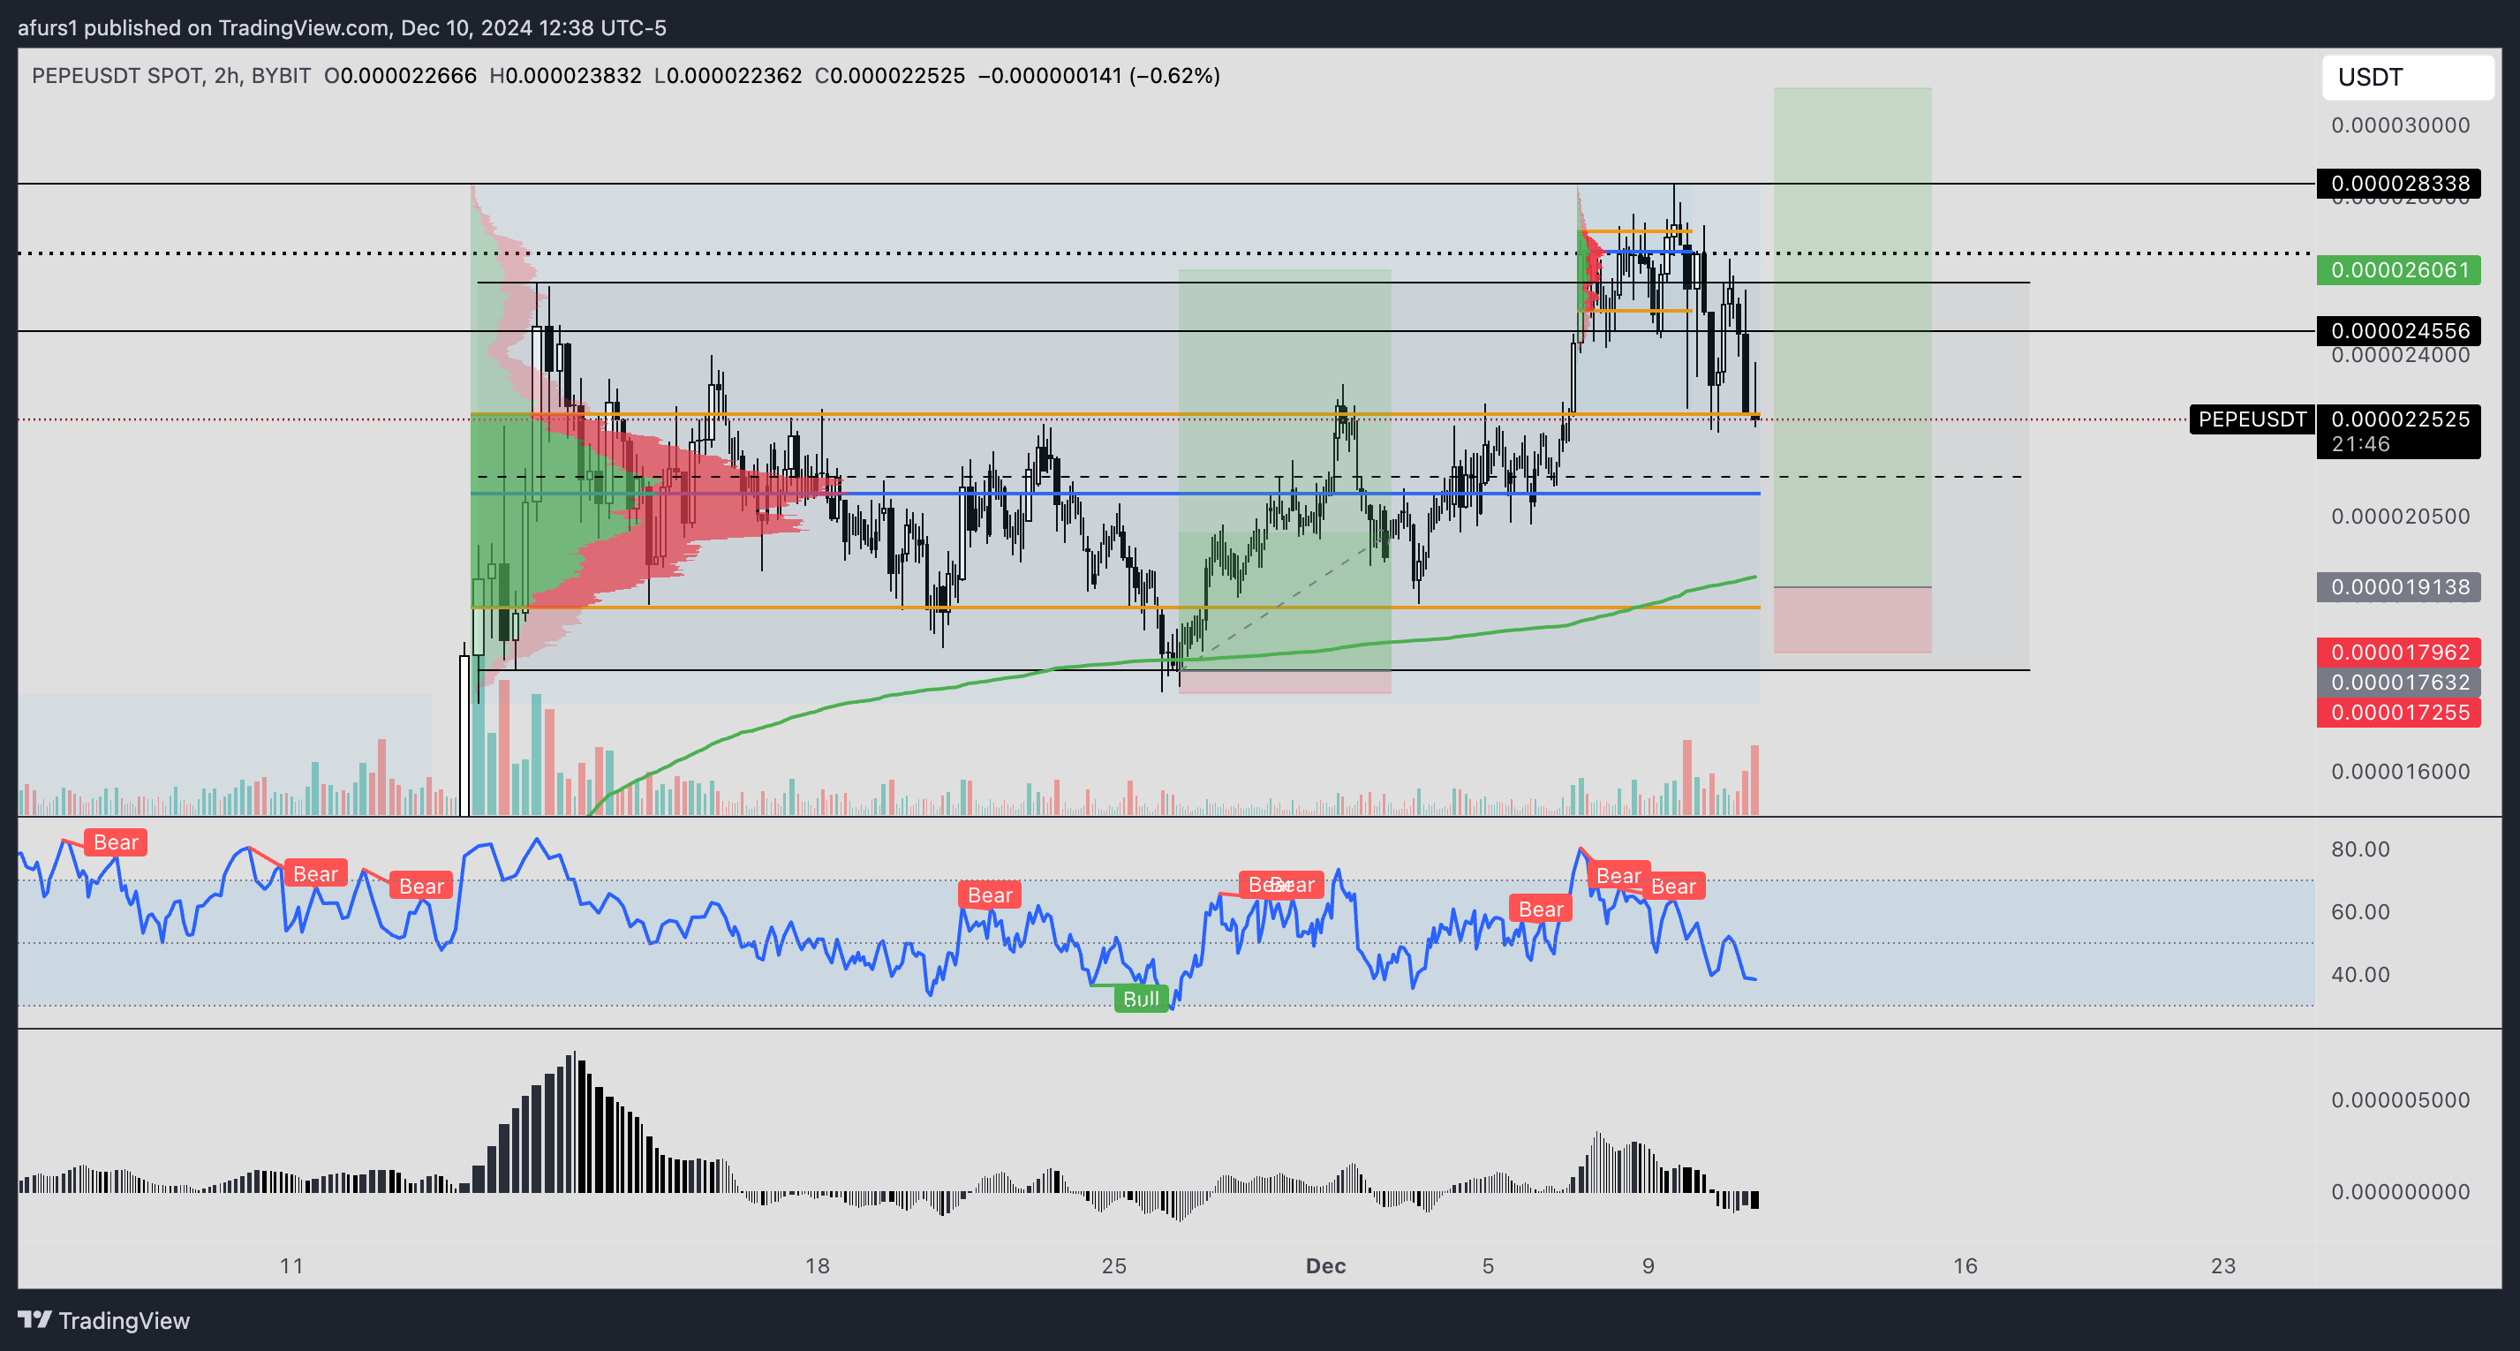Click the TradingView logo at the bottom
This screenshot has width=2520, height=1351.
click(x=103, y=1320)
